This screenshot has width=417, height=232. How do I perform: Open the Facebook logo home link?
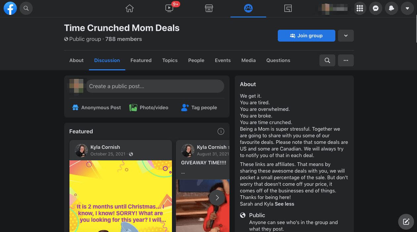tap(10, 8)
